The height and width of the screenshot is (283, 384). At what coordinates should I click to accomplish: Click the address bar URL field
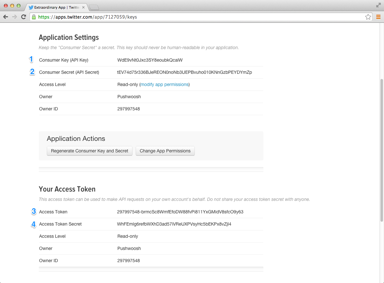click(201, 17)
